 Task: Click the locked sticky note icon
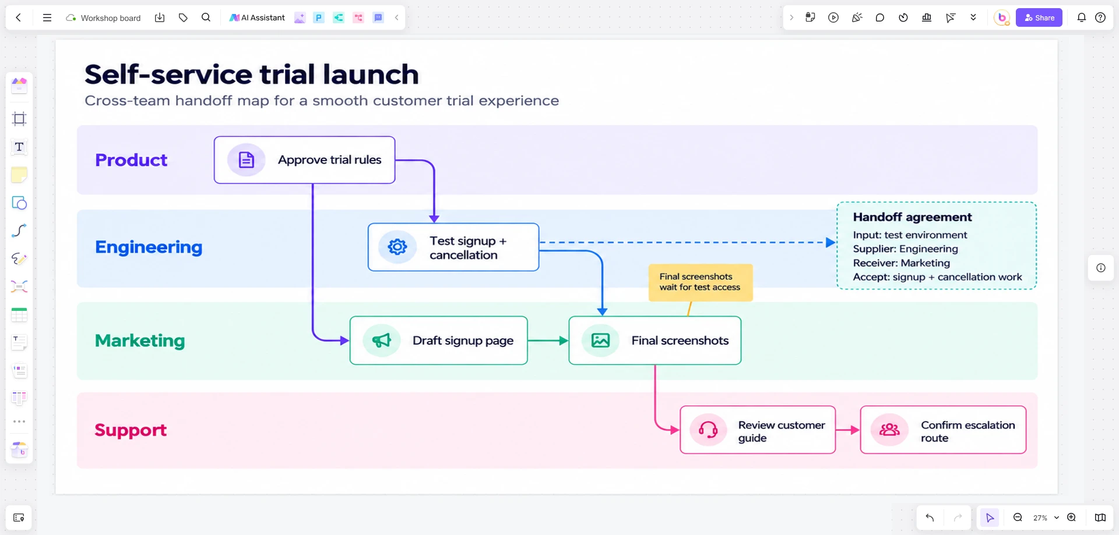(x=810, y=17)
